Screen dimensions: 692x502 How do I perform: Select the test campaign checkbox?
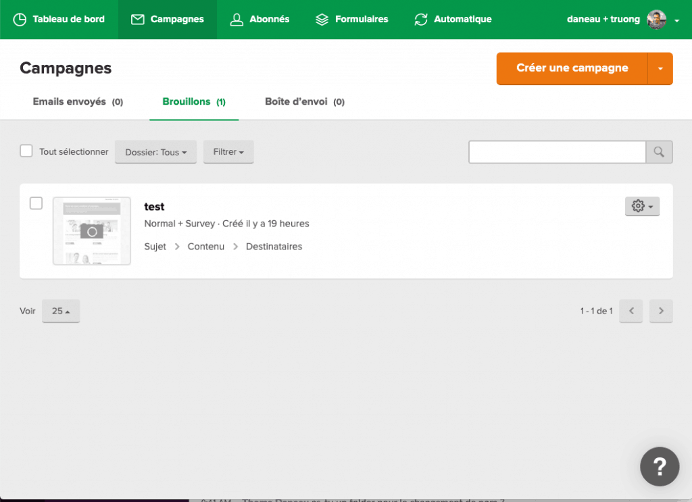[x=36, y=203]
